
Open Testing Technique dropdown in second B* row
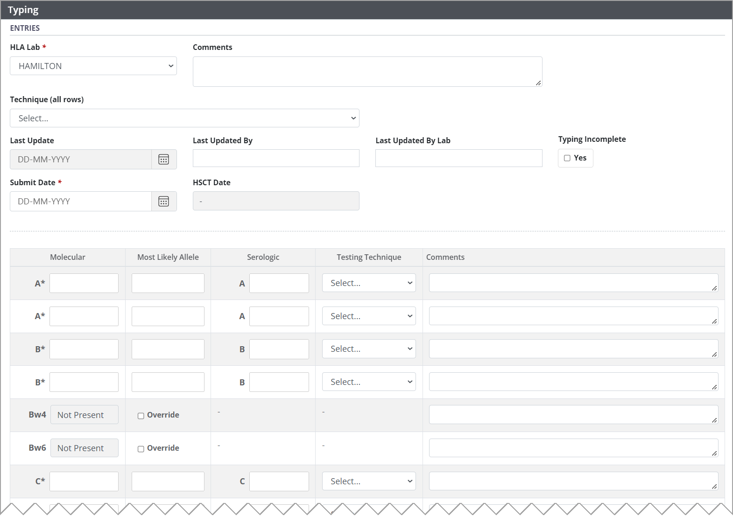(x=369, y=382)
